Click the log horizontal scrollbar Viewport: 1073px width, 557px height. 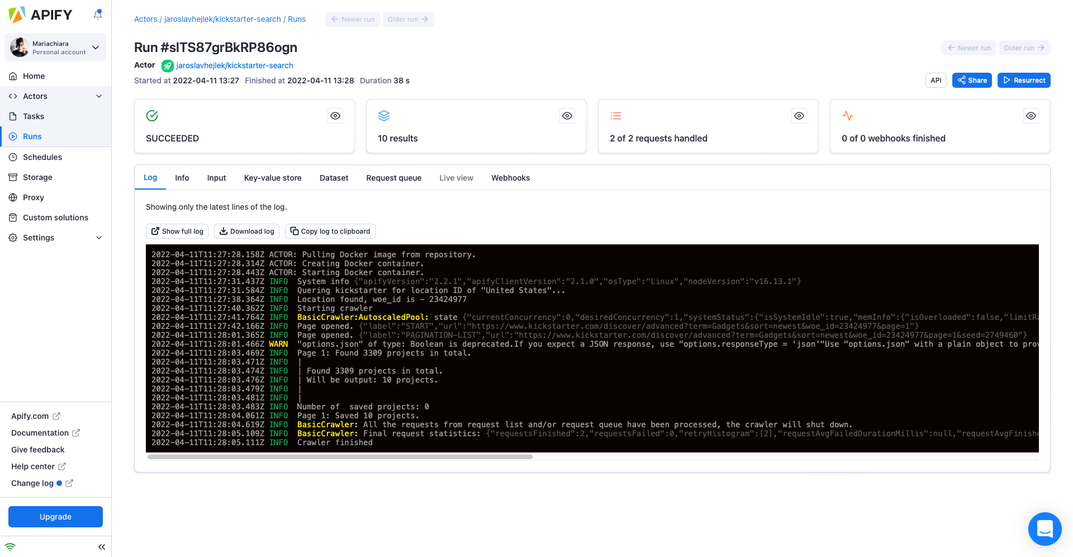click(x=340, y=457)
